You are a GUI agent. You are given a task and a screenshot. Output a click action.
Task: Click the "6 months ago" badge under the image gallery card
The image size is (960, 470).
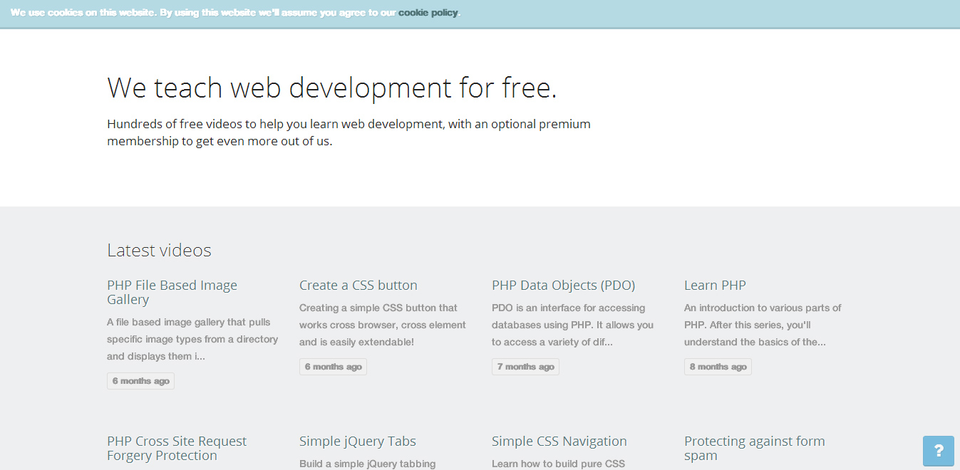click(140, 380)
